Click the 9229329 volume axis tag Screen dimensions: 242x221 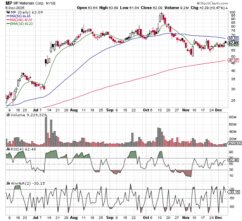click(x=235, y=143)
